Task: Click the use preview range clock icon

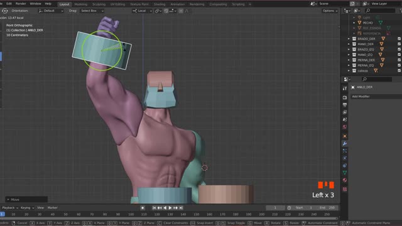Action: coord(289,208)
